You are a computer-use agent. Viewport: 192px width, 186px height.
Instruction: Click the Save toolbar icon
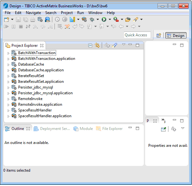click(18, 19)
